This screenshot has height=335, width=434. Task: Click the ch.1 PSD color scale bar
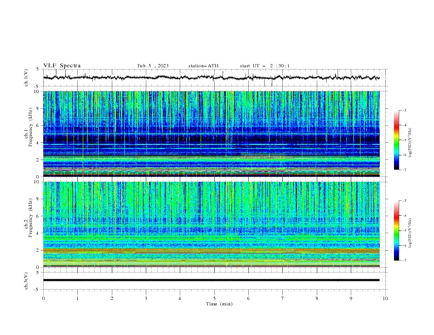[x=396, y=140]
